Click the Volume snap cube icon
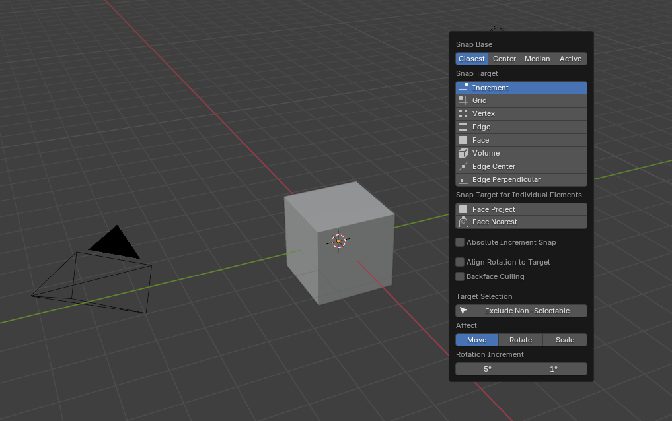 pyautogui.click(x=463, y=153)
